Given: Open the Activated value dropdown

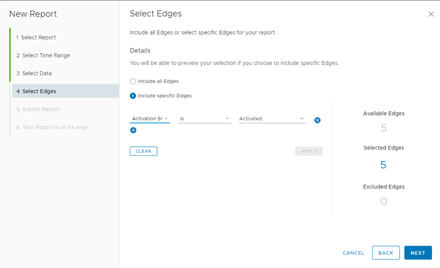Looking at the screenshot, I should [x=272, y=119].
